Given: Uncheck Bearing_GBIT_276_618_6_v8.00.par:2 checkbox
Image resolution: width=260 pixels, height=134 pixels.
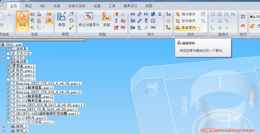Looking at the screenshot, I should [x=8, y=92].
